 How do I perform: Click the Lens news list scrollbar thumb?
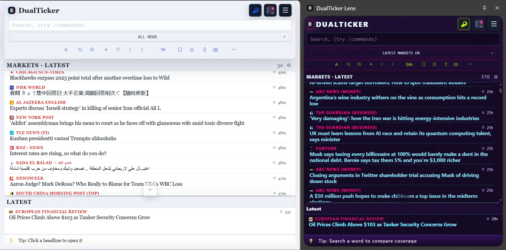pyautogui.click(x=500, y=90)
